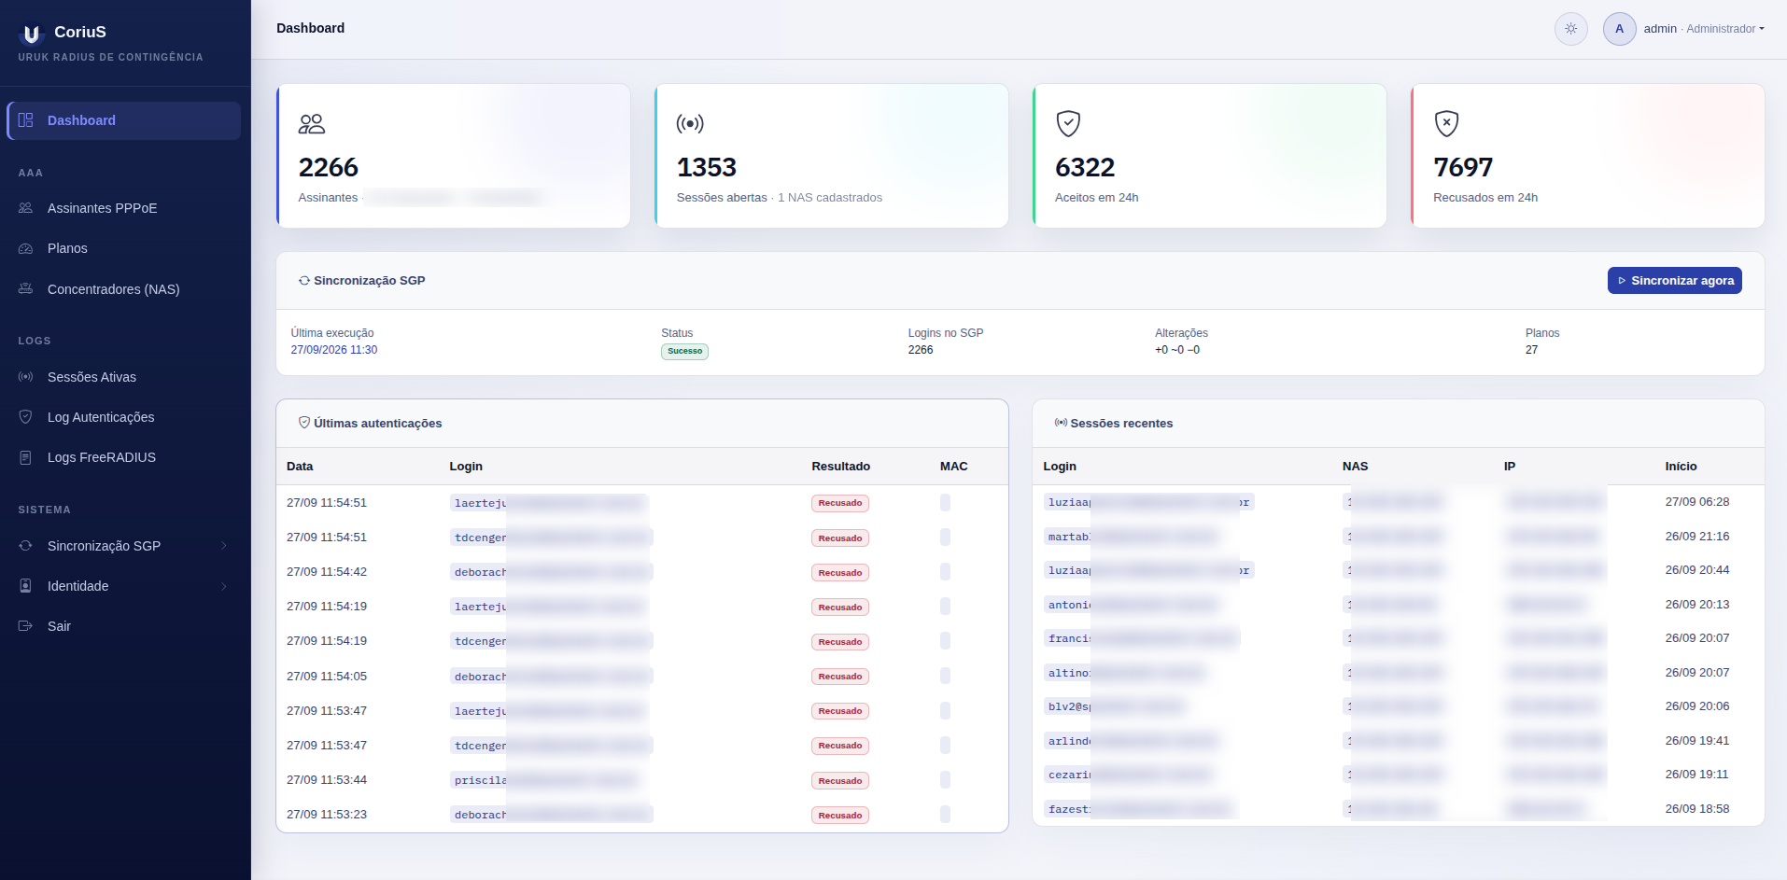Open the 27/09/2026 11:30 last execution link

click(x=334, y=350)
